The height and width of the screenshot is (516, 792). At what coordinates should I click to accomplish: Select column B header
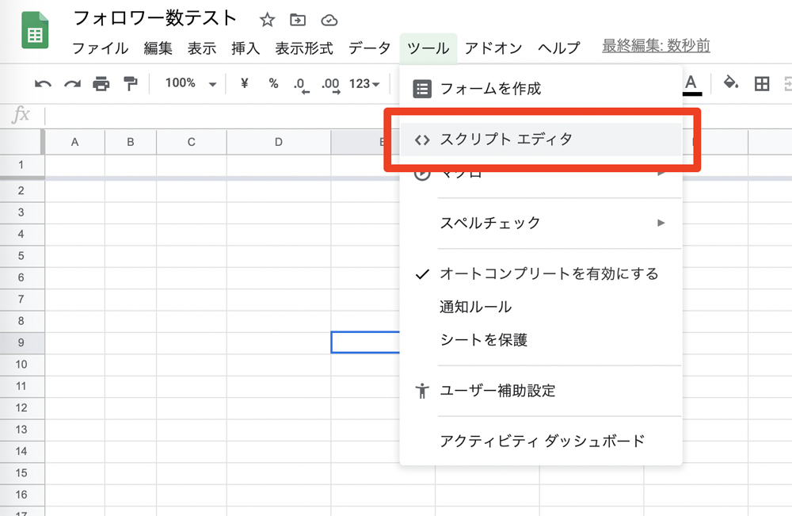pyautogui.click(x=131, y=142)
